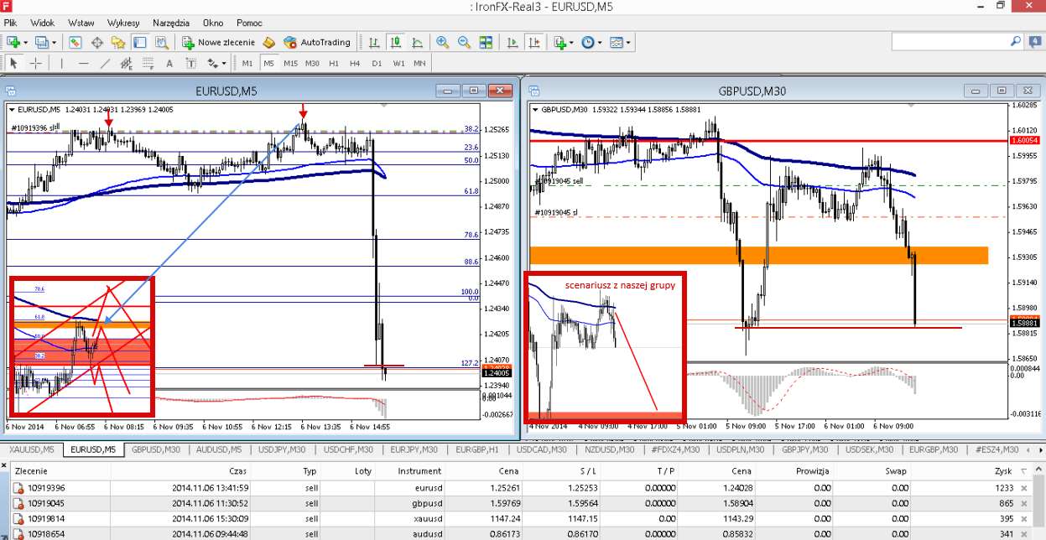Click the search magnifier icon
The height and width of the screenshot is (540, 1046).
(x=1016, y=40)
